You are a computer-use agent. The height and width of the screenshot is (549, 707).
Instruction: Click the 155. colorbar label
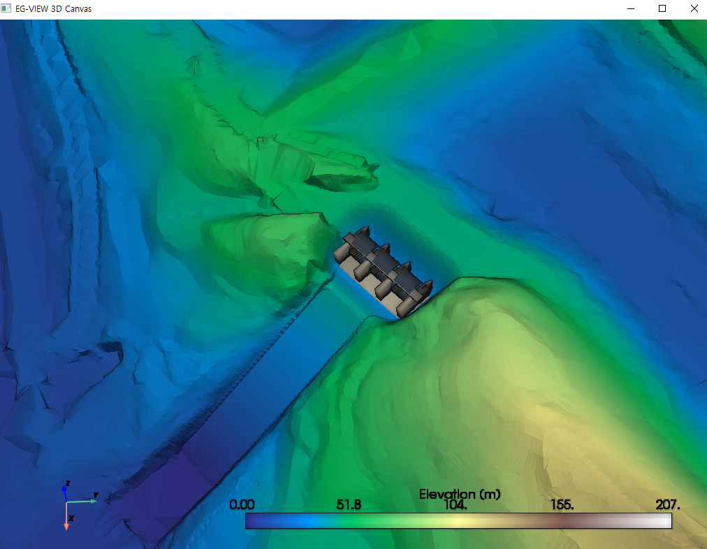562,504
